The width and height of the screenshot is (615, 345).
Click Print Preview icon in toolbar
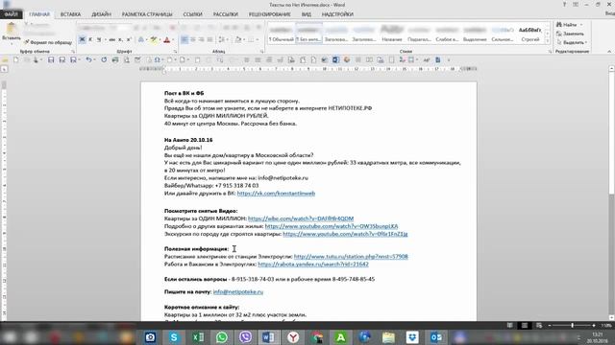coord(126,59)
